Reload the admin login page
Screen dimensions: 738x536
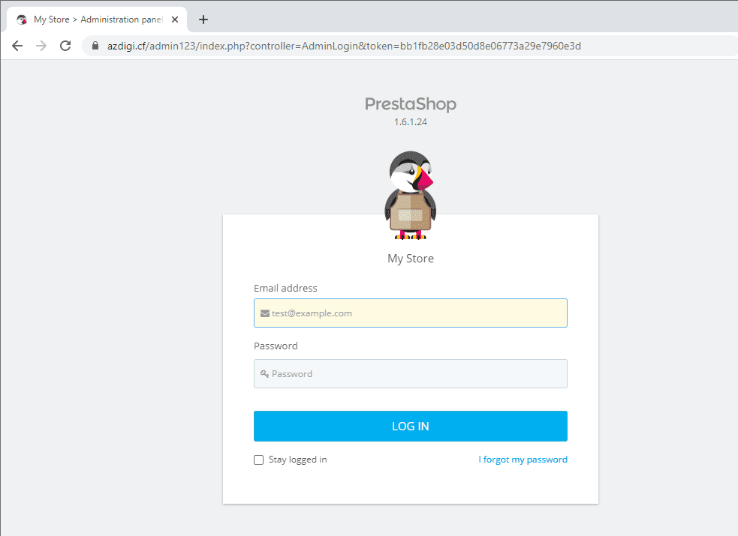[x=65, y=46]
